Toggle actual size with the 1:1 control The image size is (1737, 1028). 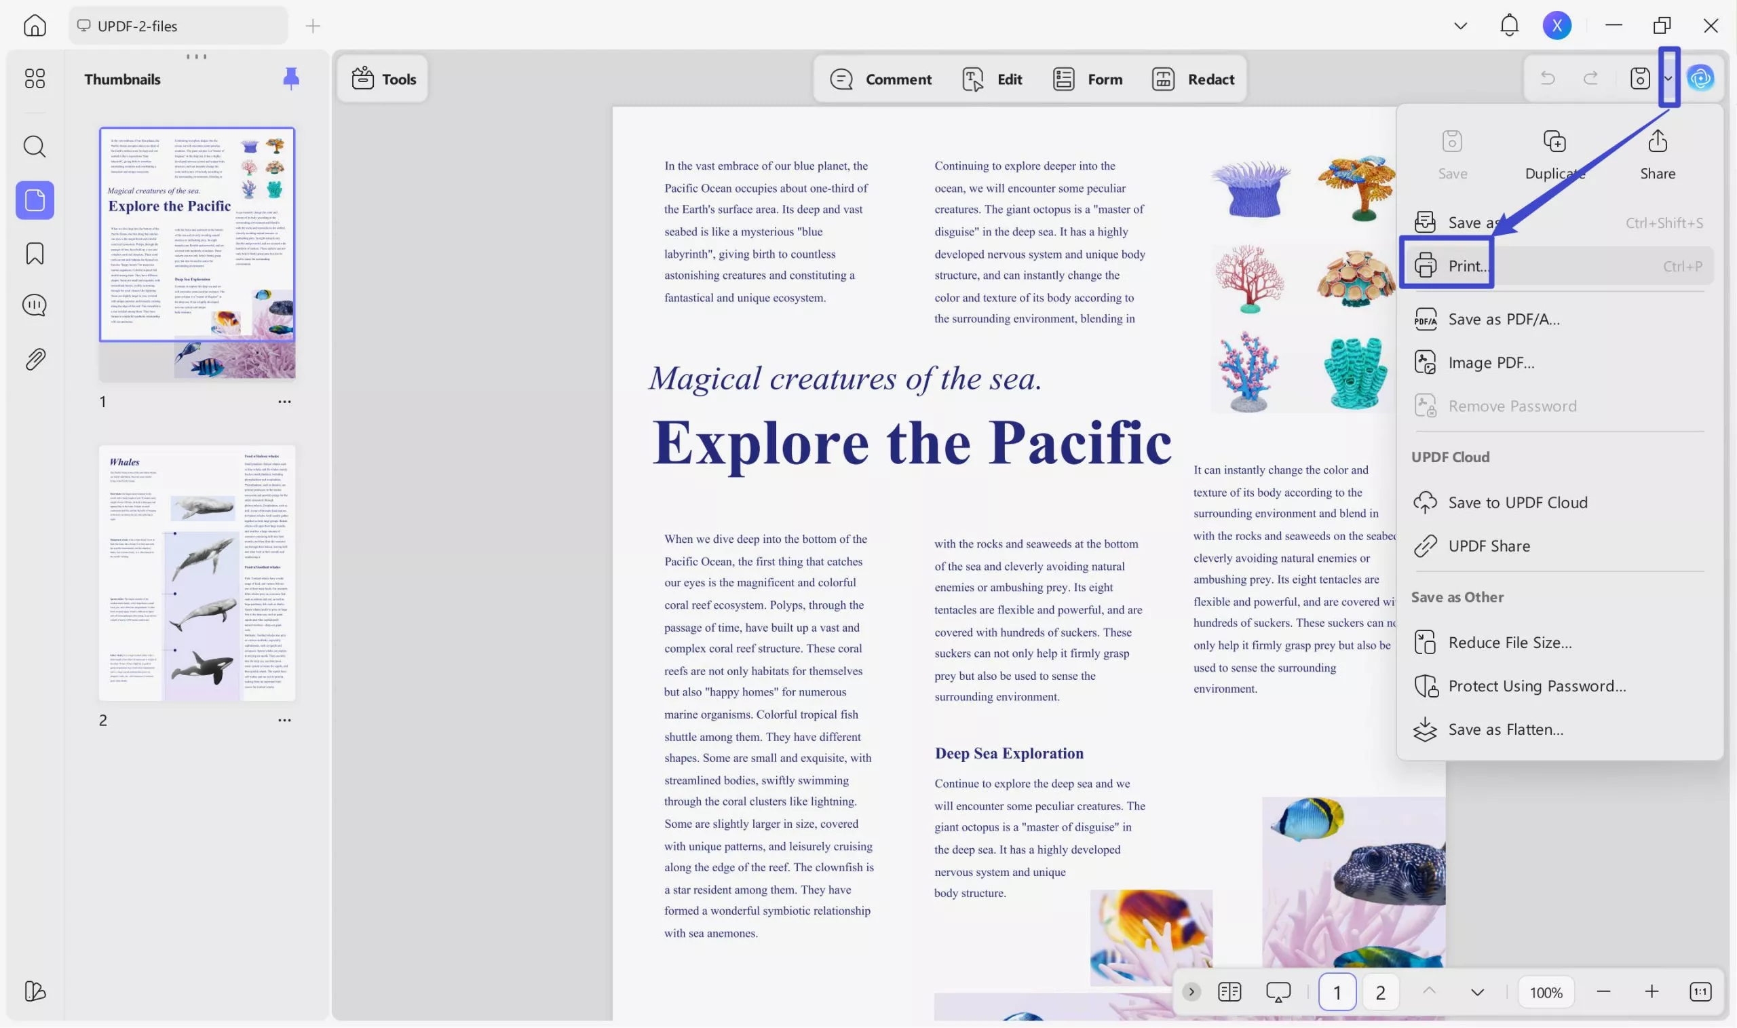coord(1701,991)
